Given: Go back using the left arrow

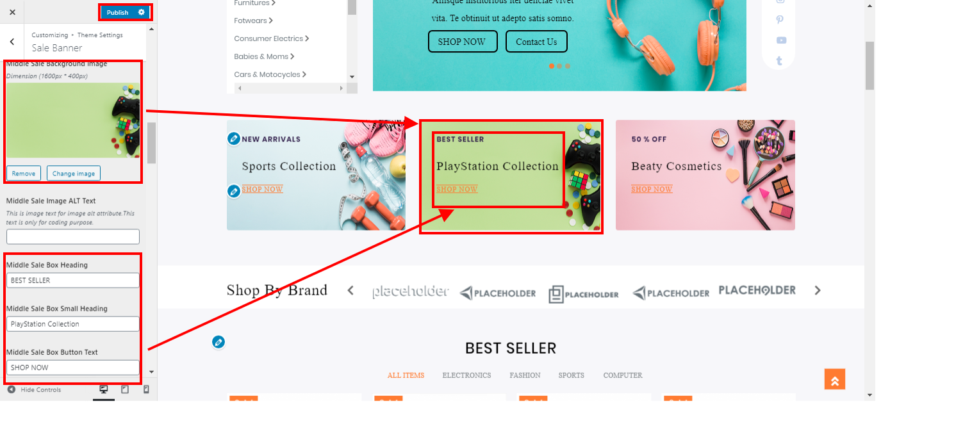Looking at the screenshot, I should [x=12, y=42].
